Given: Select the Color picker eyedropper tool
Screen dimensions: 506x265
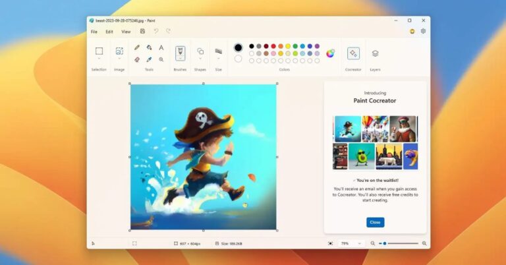Looking at the screenshot, I should [x=149, y=59].
